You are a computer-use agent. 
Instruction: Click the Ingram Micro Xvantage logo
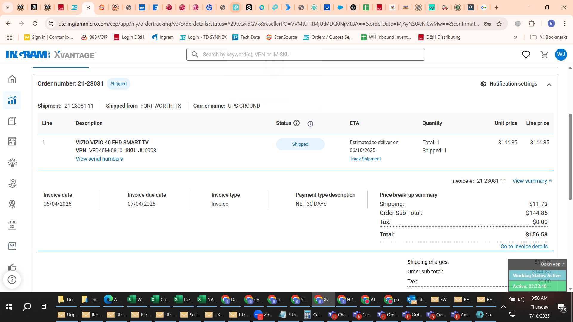pos(51,55)
